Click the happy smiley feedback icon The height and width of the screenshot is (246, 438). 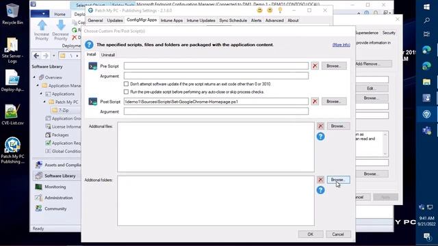pos(259,10)
